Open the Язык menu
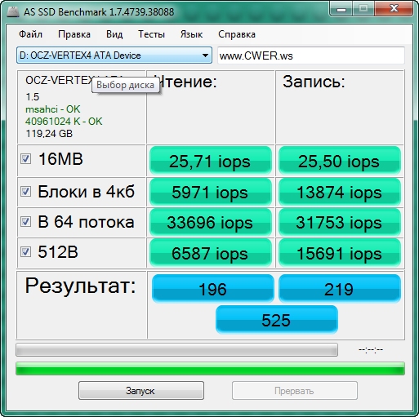The image size is (419, 417). pyautogui.click(x=191, y=34)
